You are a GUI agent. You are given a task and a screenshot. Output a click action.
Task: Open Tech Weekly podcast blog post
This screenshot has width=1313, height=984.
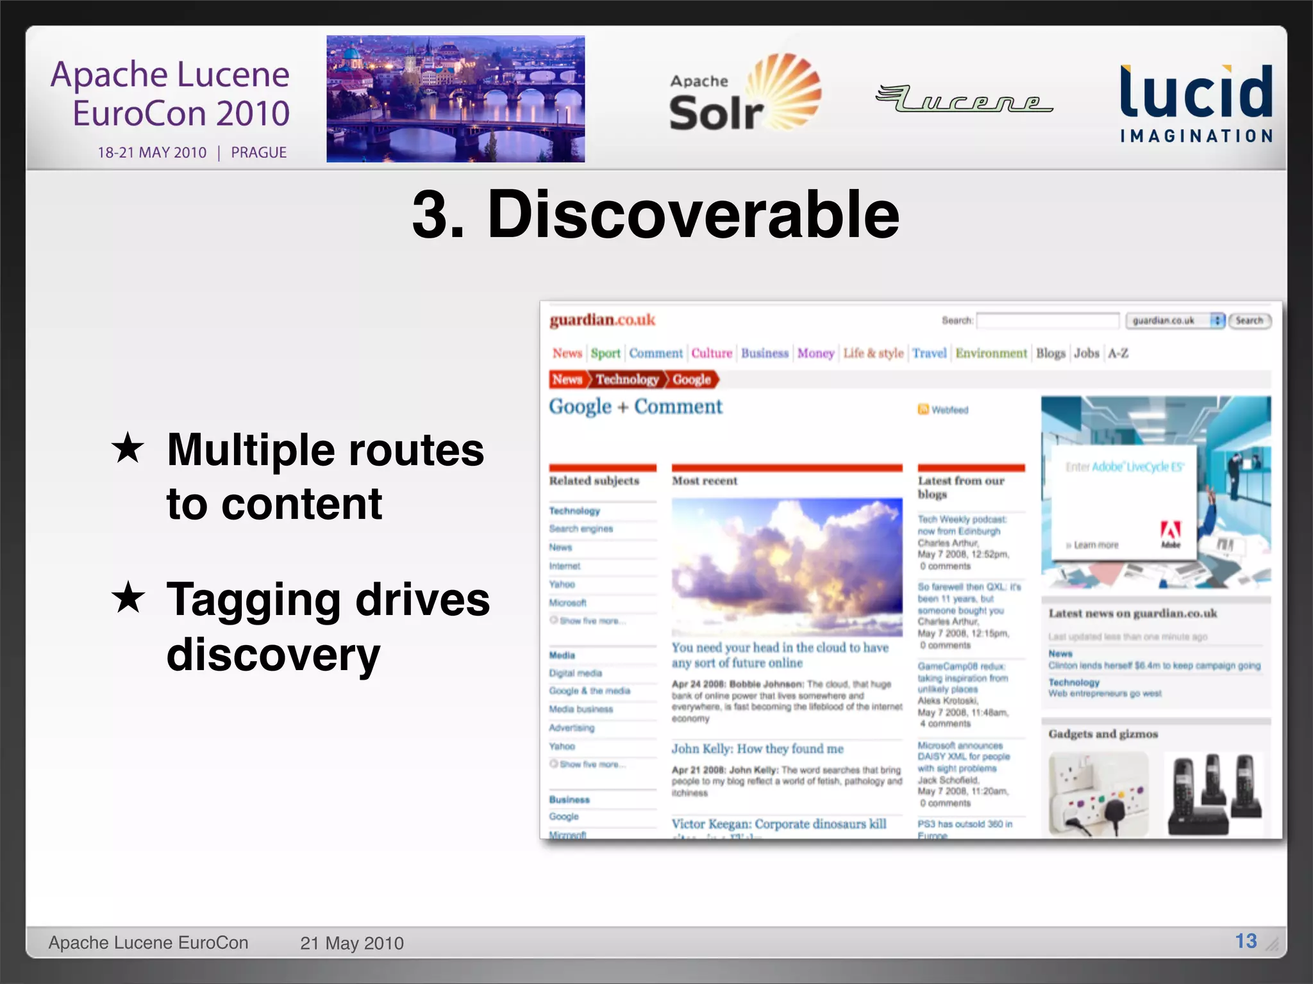pos(962,525)
